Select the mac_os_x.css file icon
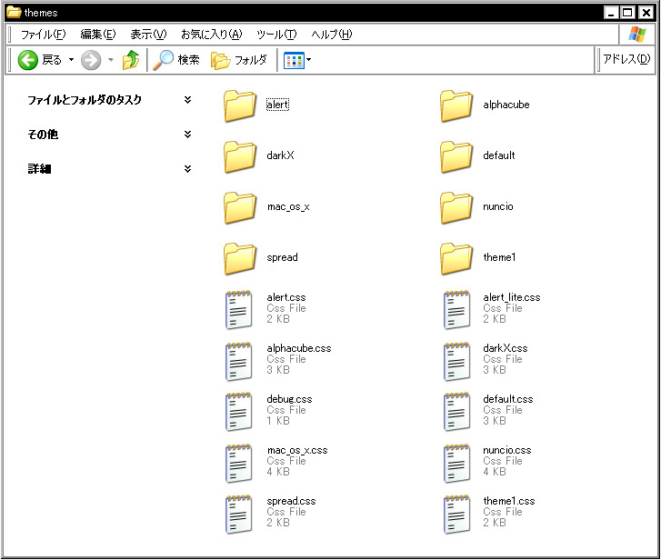Image resolution: width=661 pixels, height=560 pixels. coord(239,463)
